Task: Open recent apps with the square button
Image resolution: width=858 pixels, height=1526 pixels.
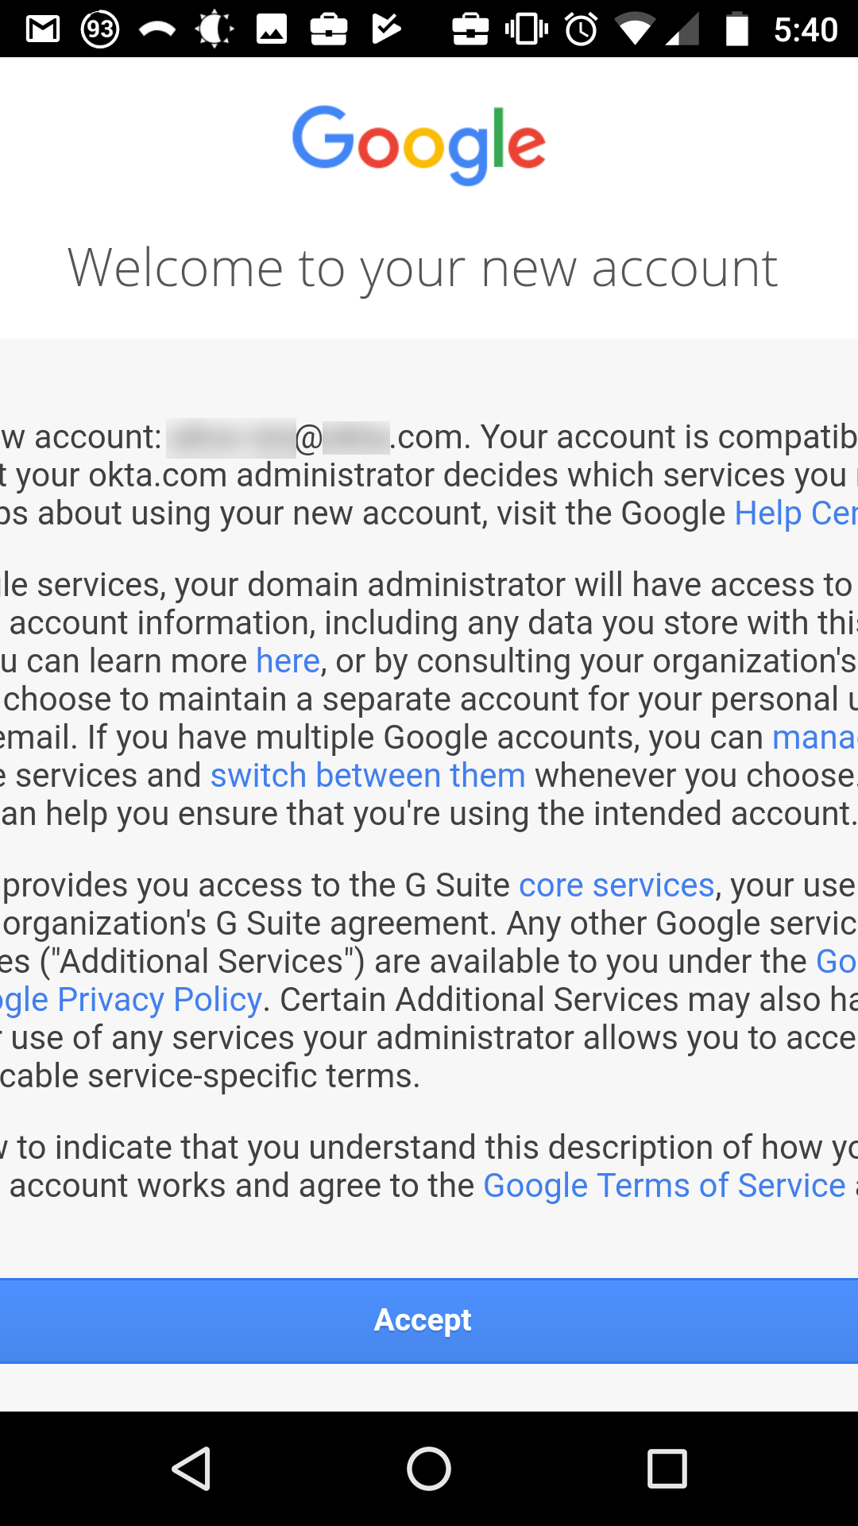Action: point(667,1468)
